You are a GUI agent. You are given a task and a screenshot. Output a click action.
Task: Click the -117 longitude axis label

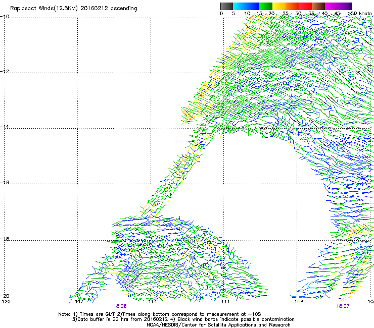point(77,302)
